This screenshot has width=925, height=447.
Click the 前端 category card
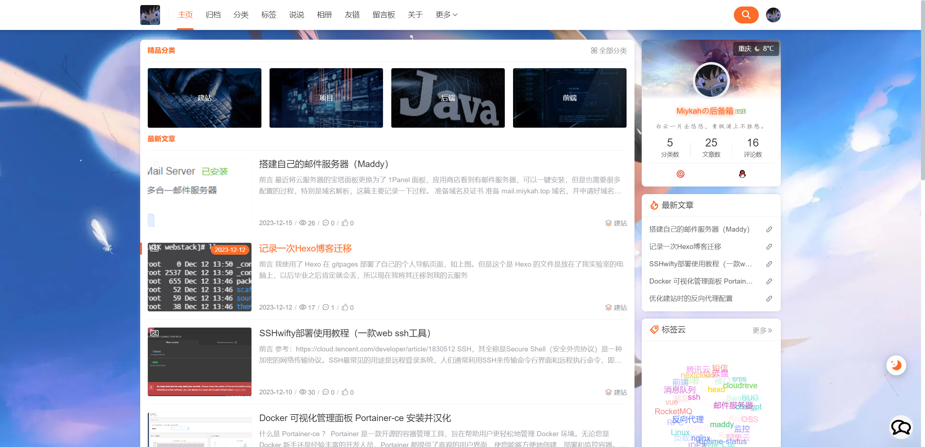pos(569,97)
